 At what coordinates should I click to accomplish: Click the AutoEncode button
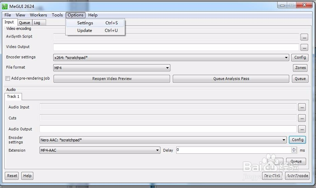point(297,176)
